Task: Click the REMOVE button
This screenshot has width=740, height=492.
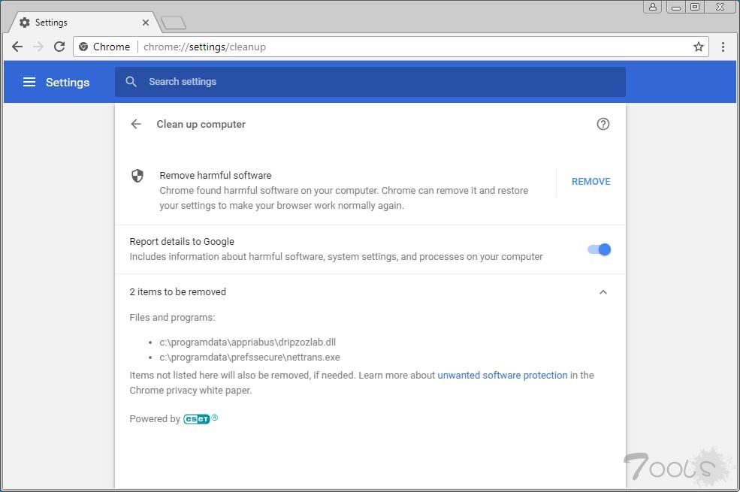Action: pyautogui.click(x=590, y=182)
